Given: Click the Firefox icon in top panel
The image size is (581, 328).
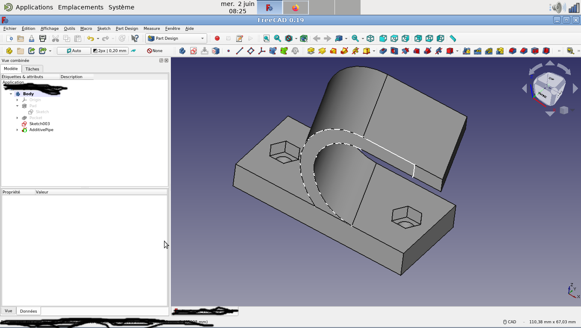Looking at the screenshot, I should [295, 8].
